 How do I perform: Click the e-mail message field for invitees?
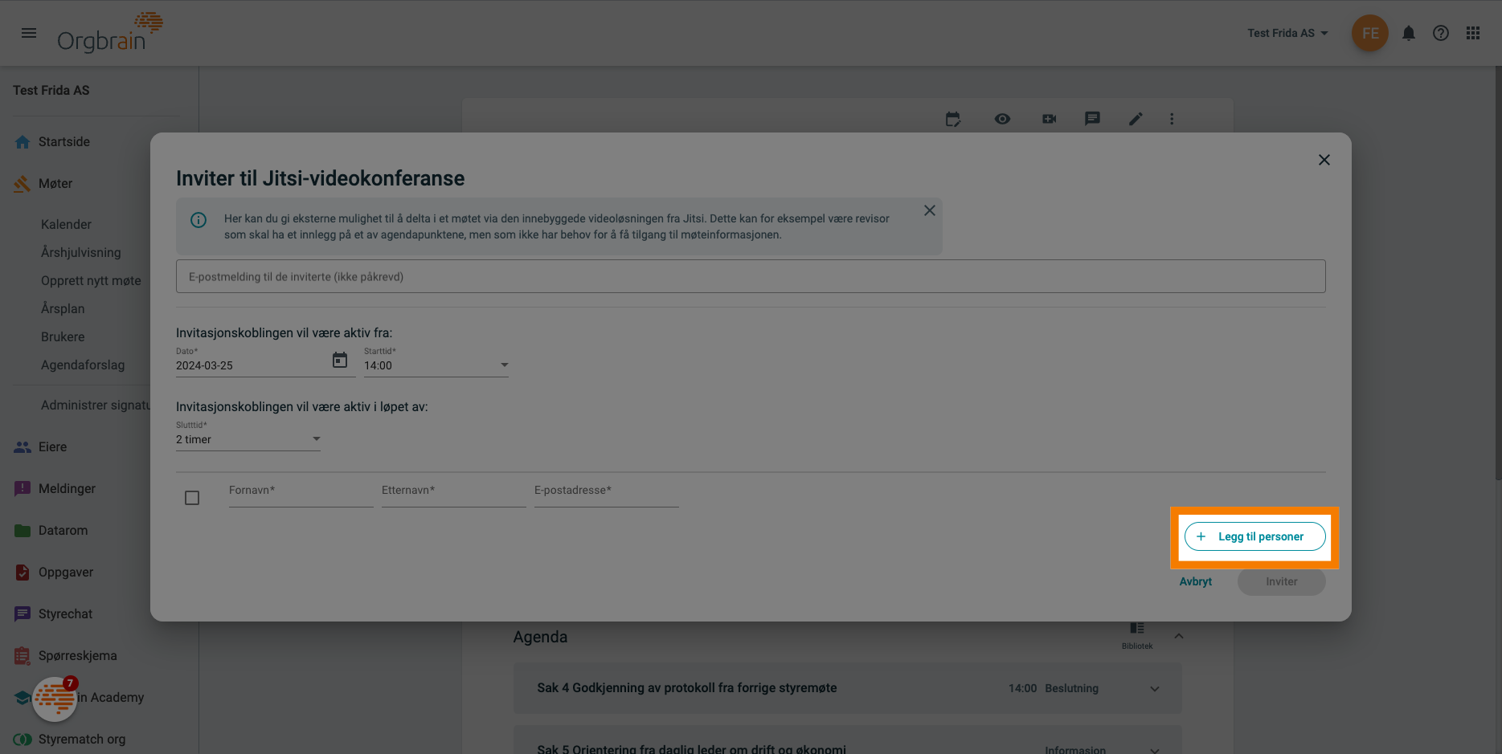click(x=751, y=276)
